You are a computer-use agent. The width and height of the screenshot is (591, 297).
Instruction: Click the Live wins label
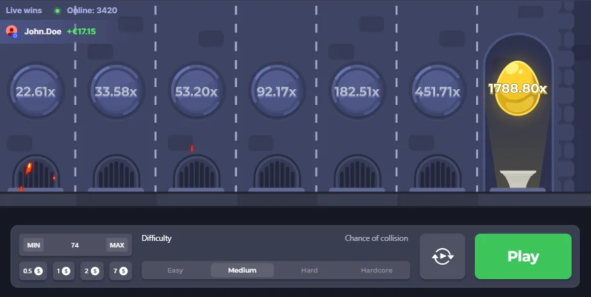click(x=24, y=10)
